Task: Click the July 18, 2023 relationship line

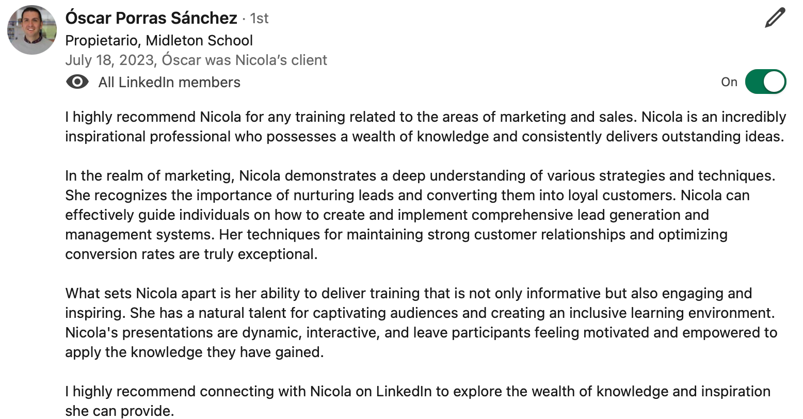Action: 196,60
